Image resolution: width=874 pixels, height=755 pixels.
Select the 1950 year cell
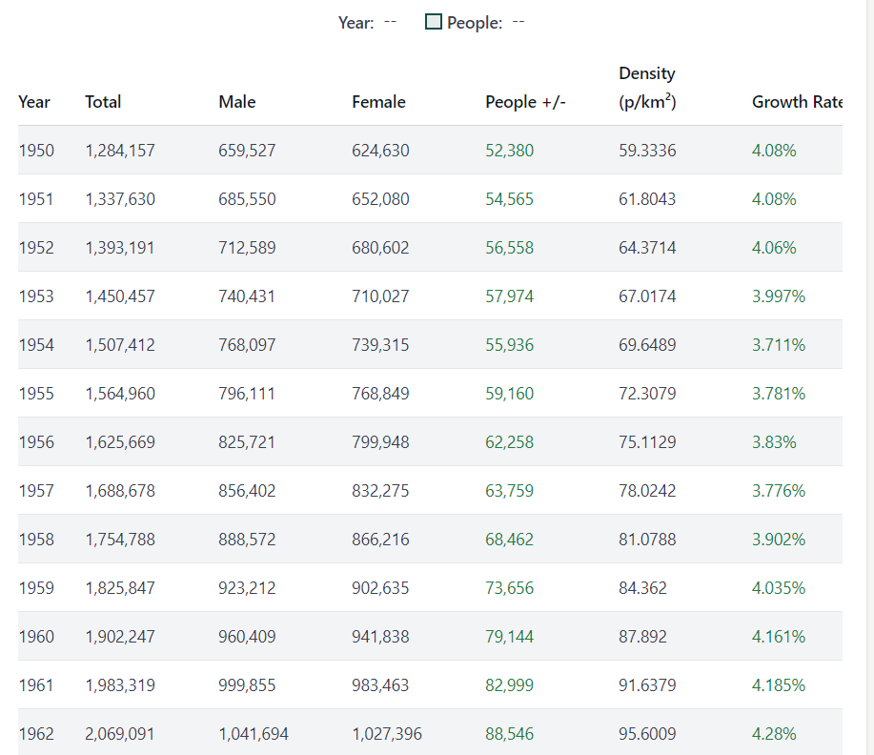point(36,151)
